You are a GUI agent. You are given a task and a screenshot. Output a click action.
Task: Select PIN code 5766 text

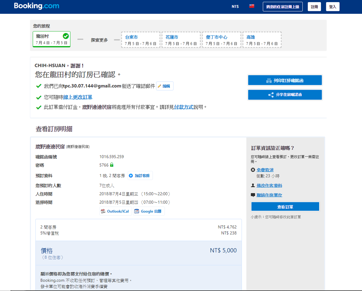pyautogui.click(x=104, y=165)
